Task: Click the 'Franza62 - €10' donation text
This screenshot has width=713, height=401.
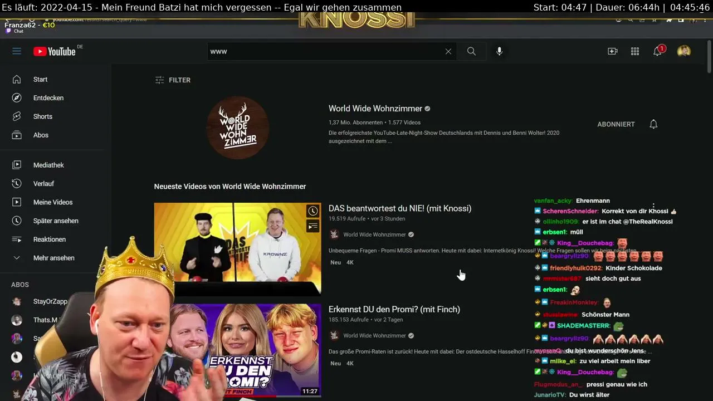Action: tap(30, 25)
